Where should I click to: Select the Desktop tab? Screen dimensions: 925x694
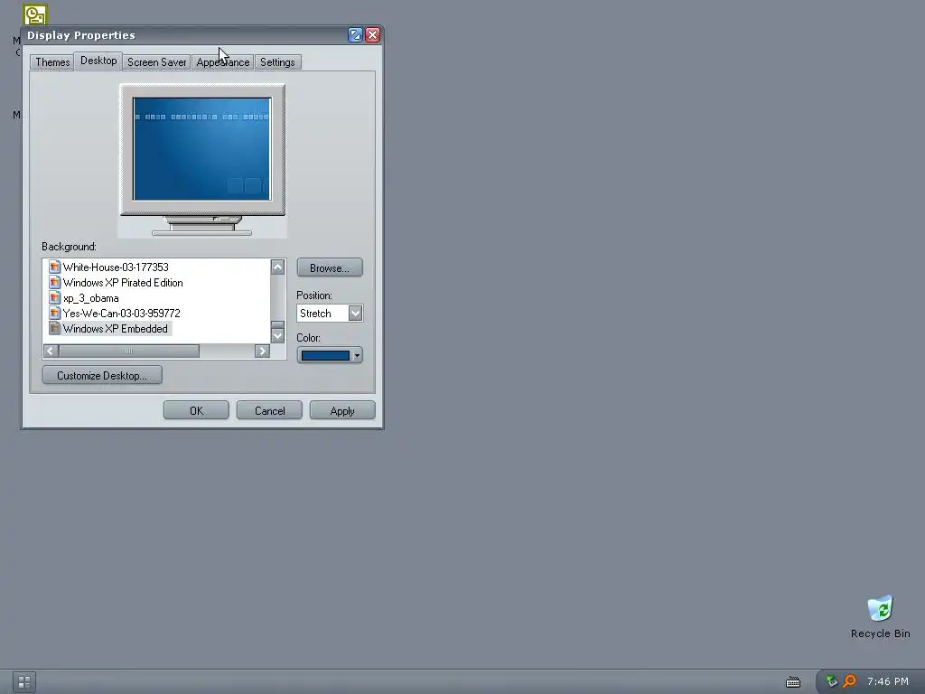pyautogui.click(x=98, y=61)
